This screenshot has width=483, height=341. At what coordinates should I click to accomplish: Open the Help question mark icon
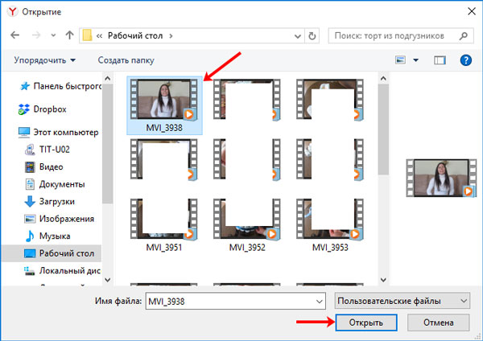click(x=464, y=60)
